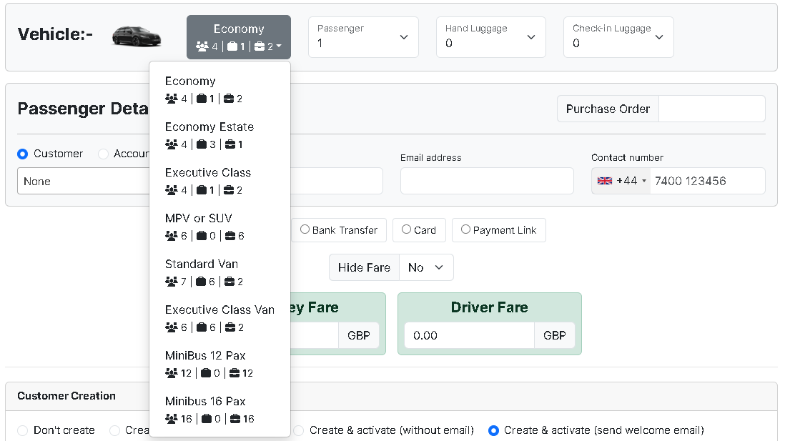Click passengers icon in Economy Estate option

click(x=172, y=144)
